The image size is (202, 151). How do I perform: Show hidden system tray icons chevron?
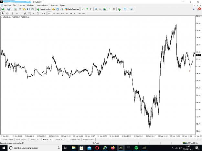173,148
